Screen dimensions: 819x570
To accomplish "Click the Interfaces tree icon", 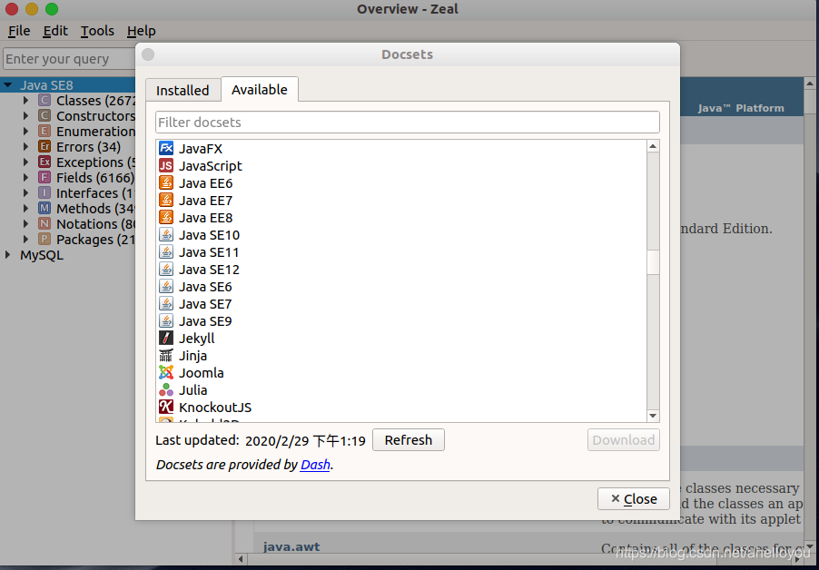I will [44, 192].
